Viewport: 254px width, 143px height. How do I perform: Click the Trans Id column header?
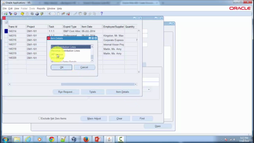[17, 27]
